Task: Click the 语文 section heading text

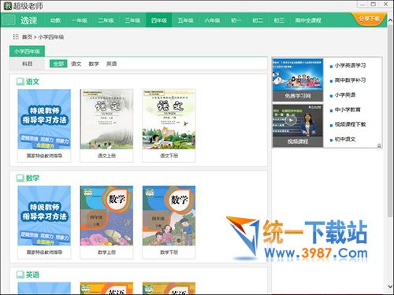Action: 32,82
